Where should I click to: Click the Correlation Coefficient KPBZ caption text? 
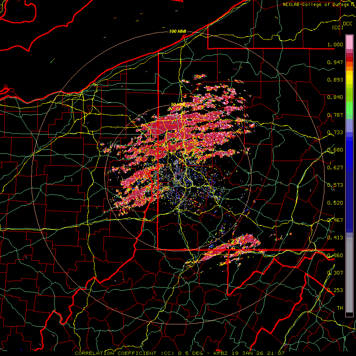point(180,353)
